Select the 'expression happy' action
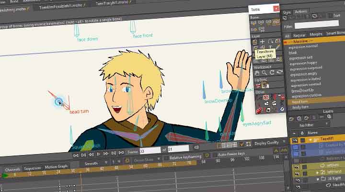This screenshot has height=192, width=345. click(x=303, y=63)
